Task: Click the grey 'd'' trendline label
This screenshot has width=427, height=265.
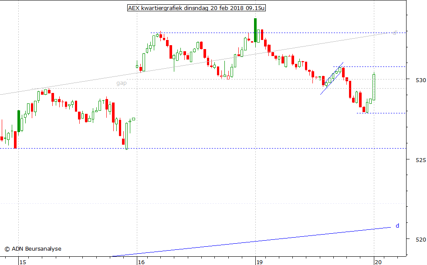Action: point(395,33)
